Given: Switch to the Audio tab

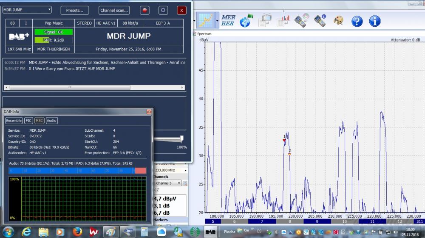Looking at the screenshot, I should (51, 121).
